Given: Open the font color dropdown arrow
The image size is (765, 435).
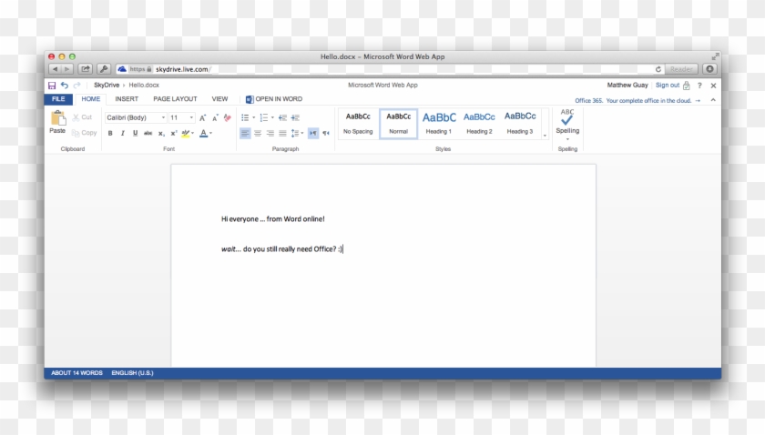Looking at the screenshot, I should click(x=210, y=133).
